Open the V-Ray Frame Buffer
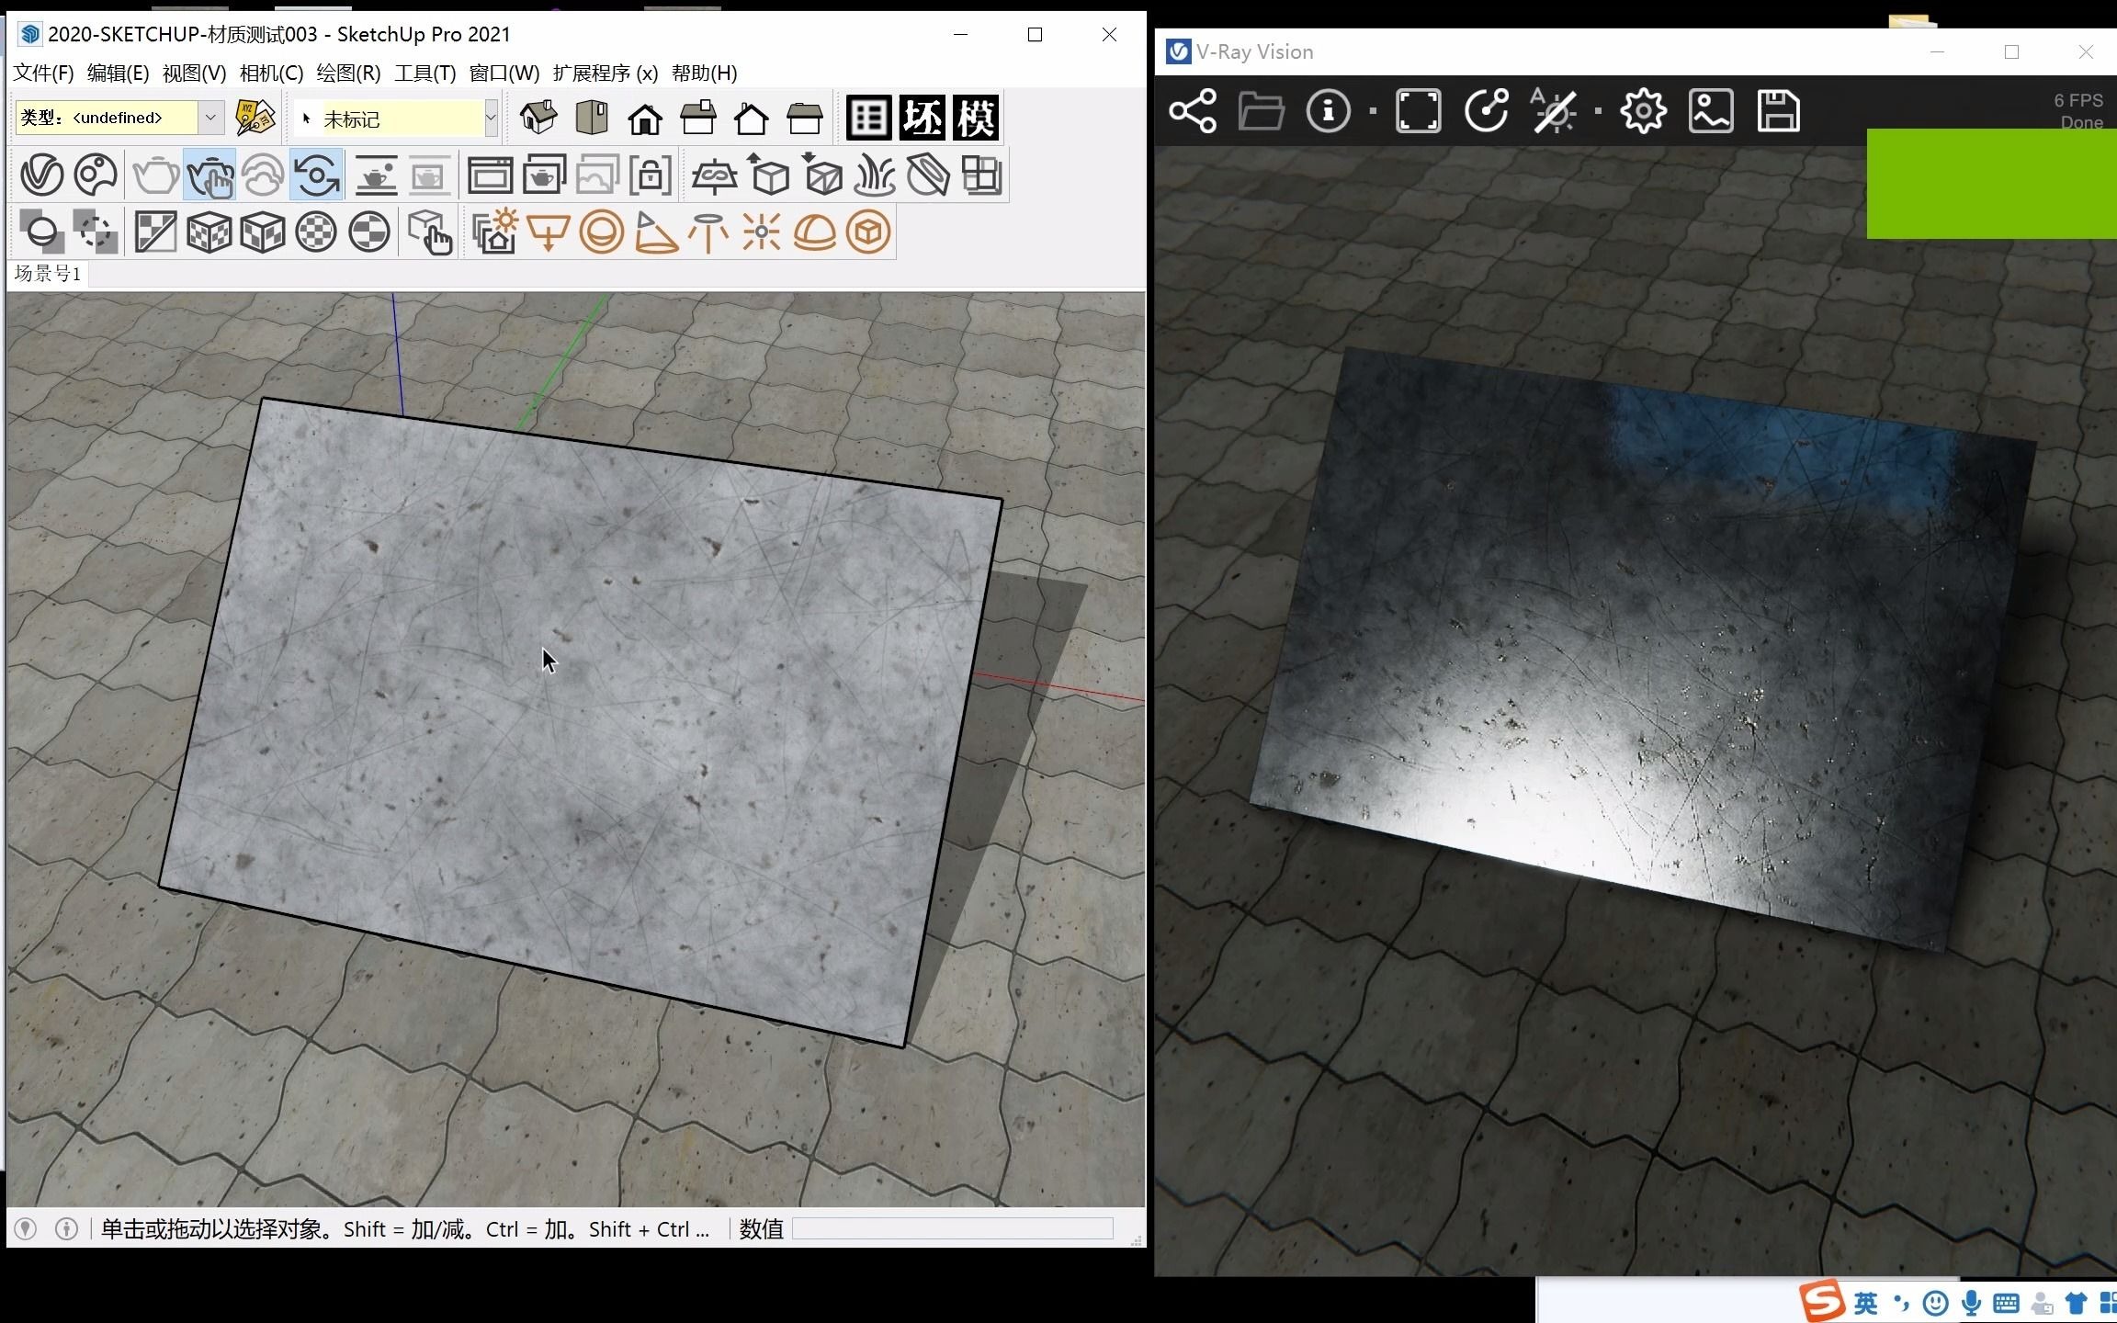2117x1323 pixels. [x=492, y=175]
